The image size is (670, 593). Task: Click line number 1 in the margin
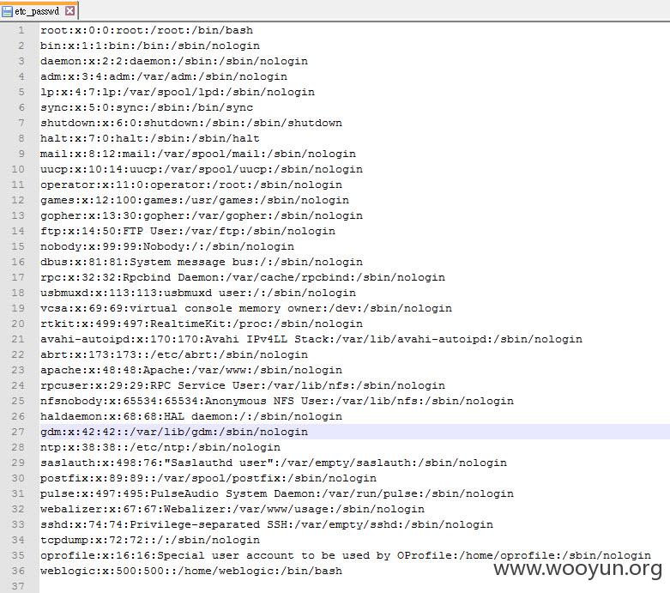(21, 30)
